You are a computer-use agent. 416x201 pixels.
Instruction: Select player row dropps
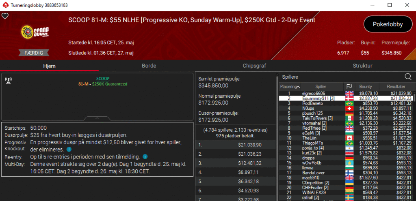coord(346,158)
